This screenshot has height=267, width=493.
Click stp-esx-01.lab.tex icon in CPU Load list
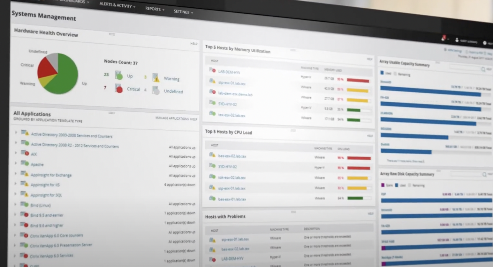pos(212,187)
